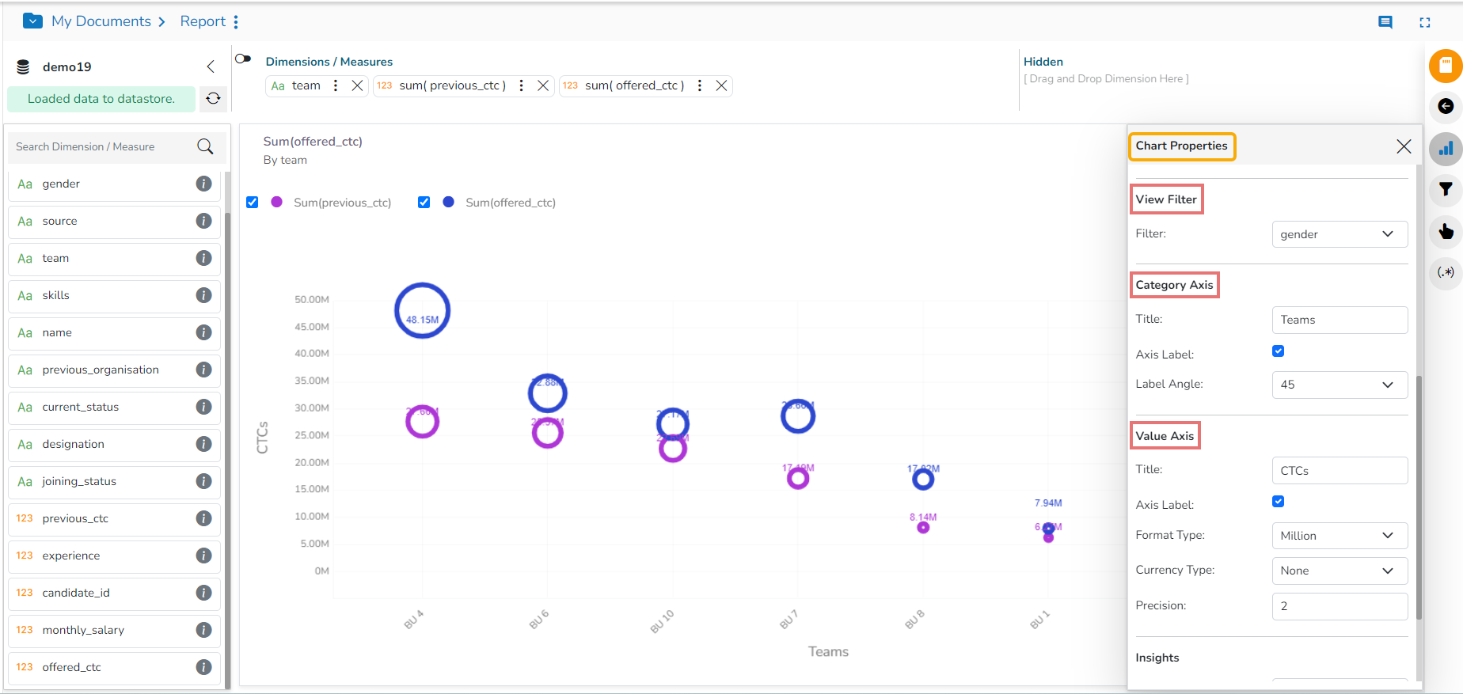Expand the Label Angle dropdown
Viewport: 1463px width, 694px height.
[x=1339, y=385]
